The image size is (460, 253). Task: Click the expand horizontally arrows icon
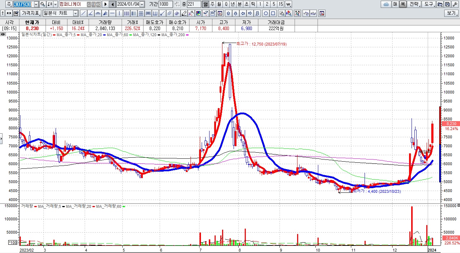[x=9, y=13]
